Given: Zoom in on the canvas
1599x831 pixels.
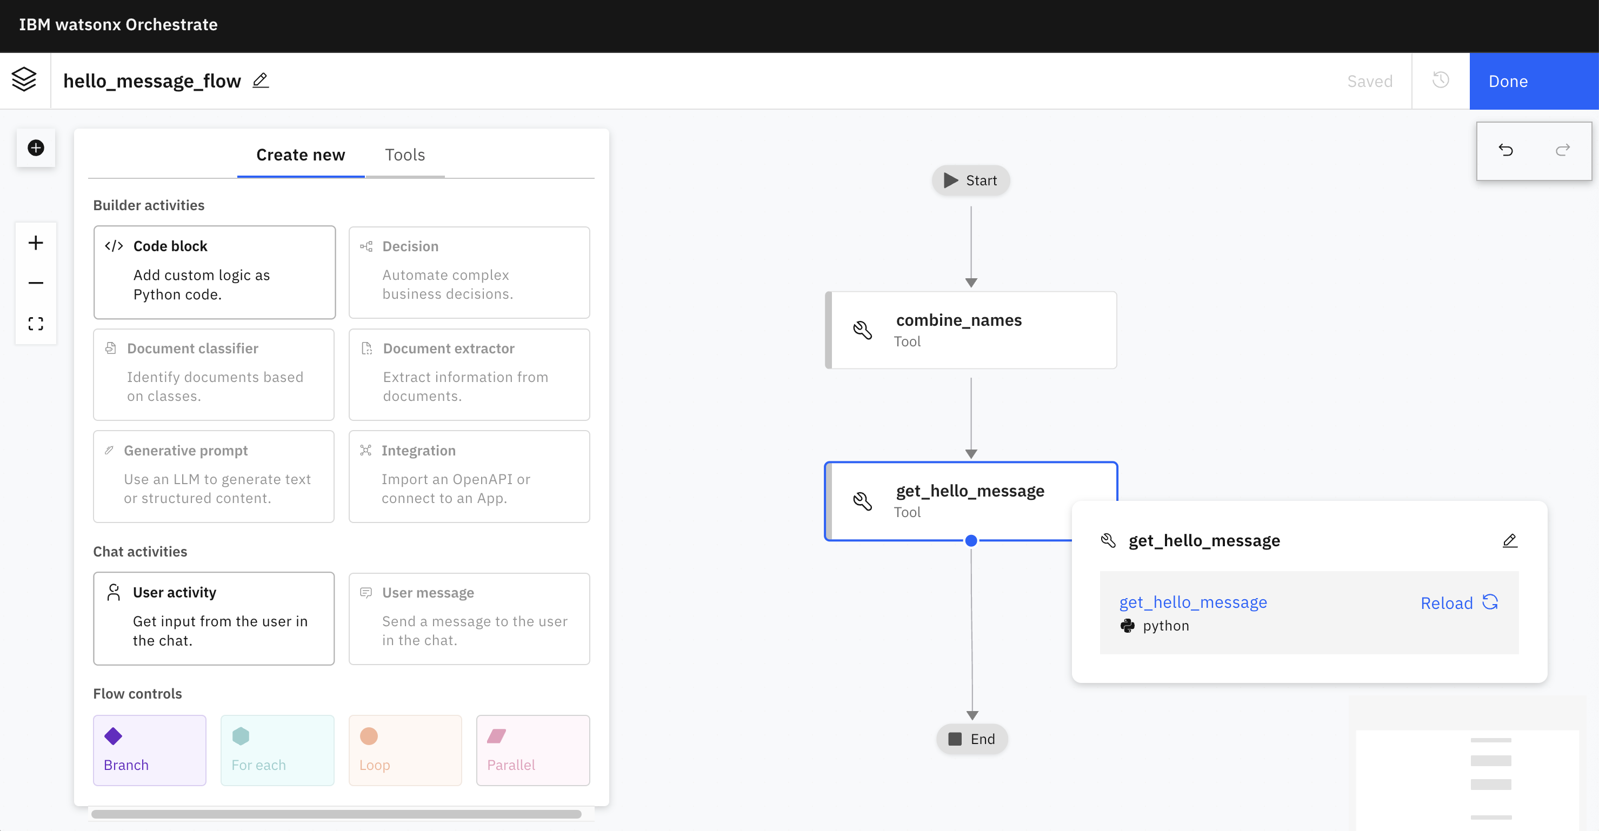Looking at the screenshot, I should [36, 243].
